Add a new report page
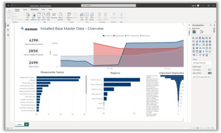This screenshot has width=221, height=133. [27, 124]
